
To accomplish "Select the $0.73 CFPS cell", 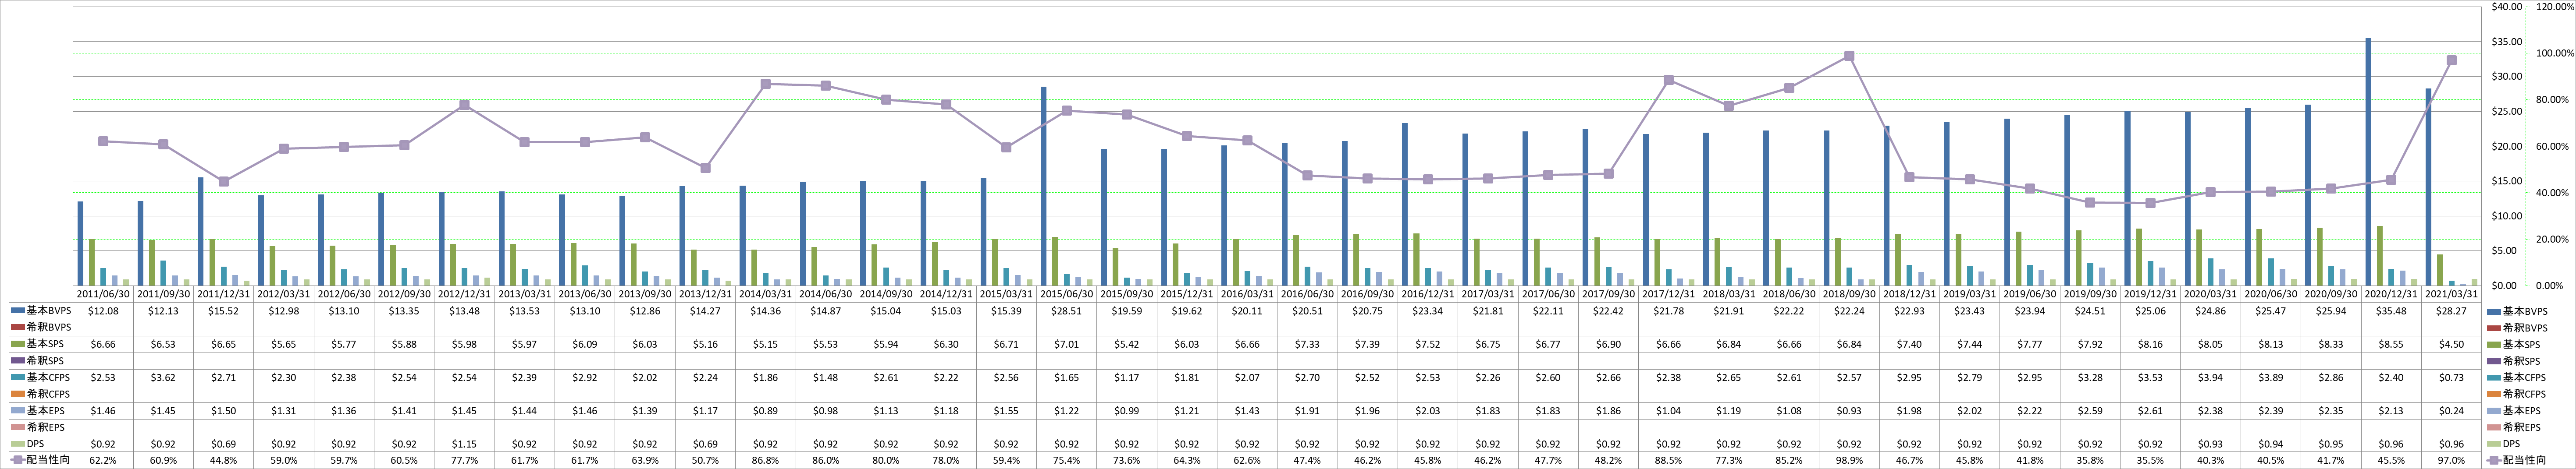I will 2451,377.
